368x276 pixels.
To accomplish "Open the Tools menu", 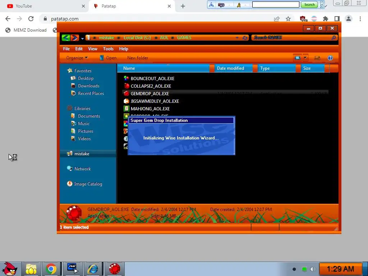I will pos(108,49).
